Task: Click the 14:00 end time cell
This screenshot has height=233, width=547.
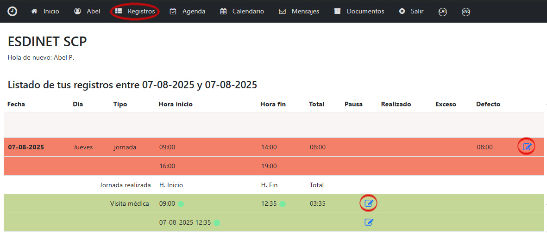Action: [x=269, y=147]
